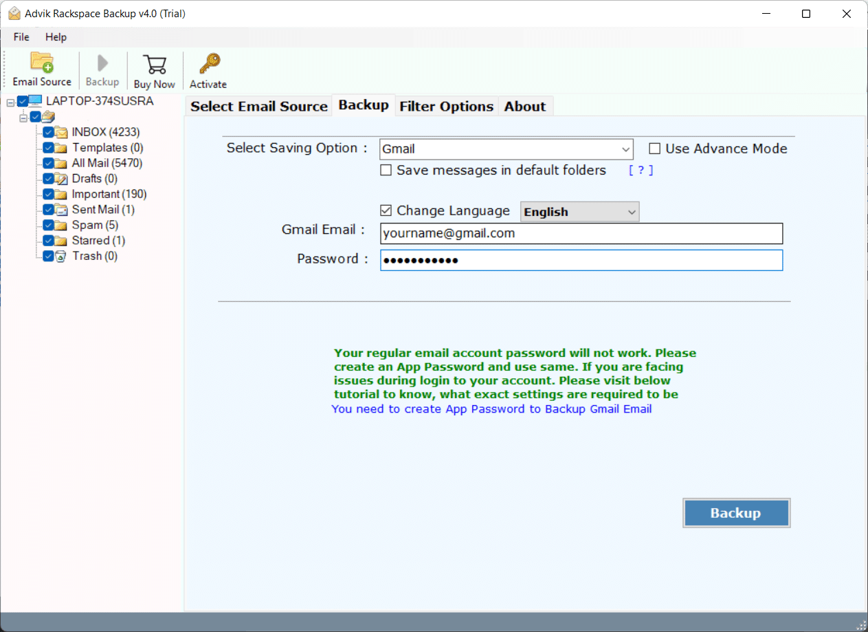Image resolution: width=868 pixels, height=632 pixels.
Task: Open Buy Now shopping cart icon
Action: click(155, 65)
